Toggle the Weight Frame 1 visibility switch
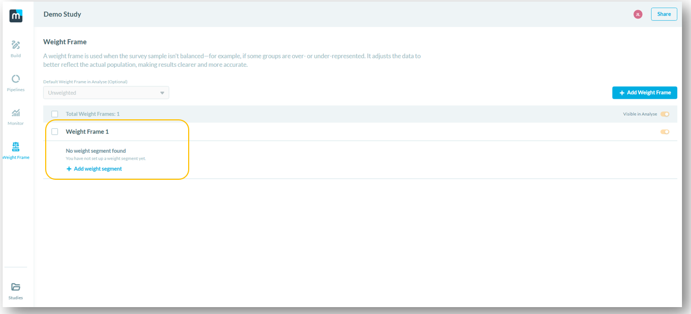The image size is (691, 314). 665,132
